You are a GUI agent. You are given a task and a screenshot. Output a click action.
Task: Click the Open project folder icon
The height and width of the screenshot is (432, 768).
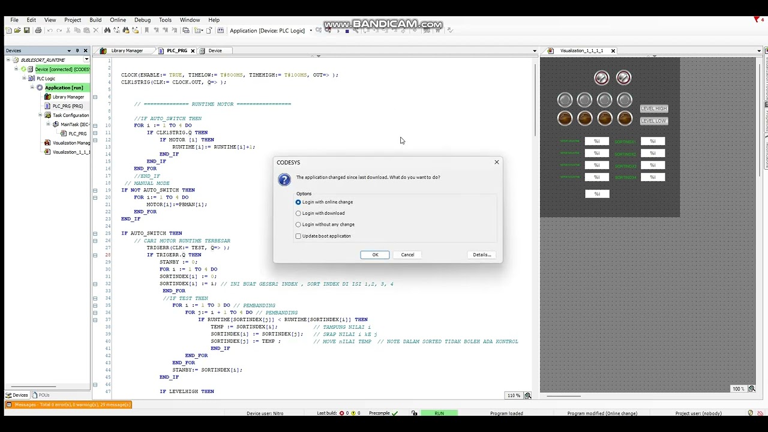pos(17,31)
